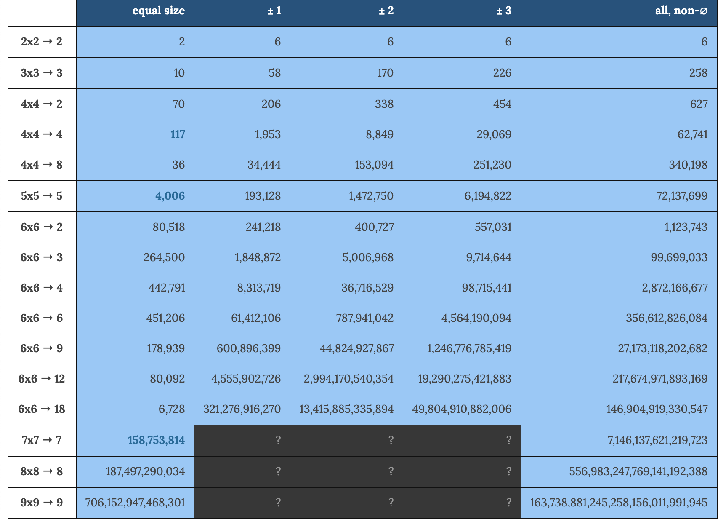The height and width of the screenshot is (519, 718).
Task: Click the value 356,612,826,084
Action: coord(667,318)
